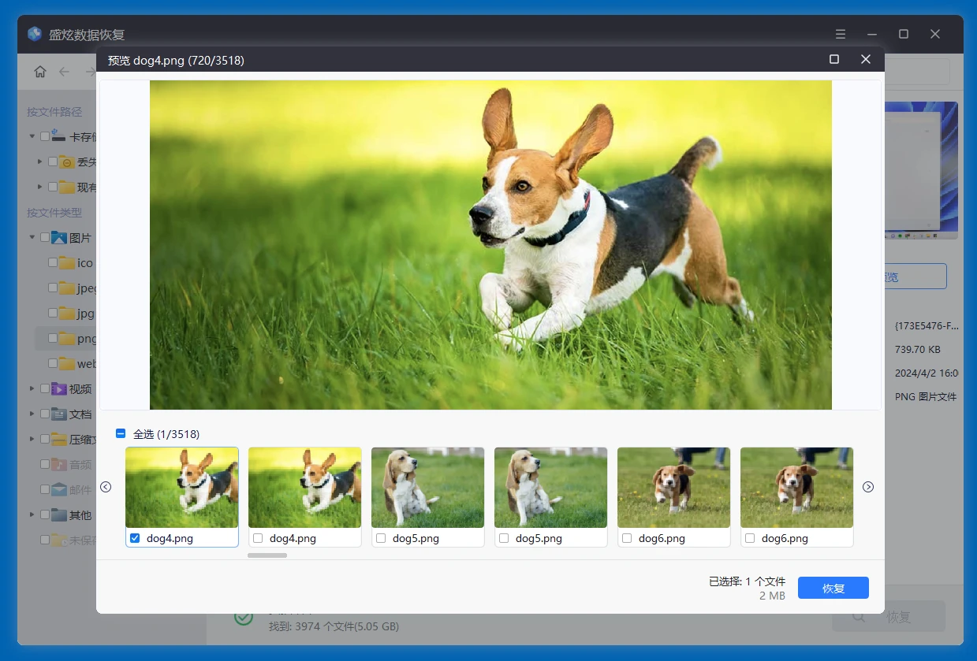Select the png folder in the tree
This screenshot has width=977, height=661.
click(x=85, y=339)
